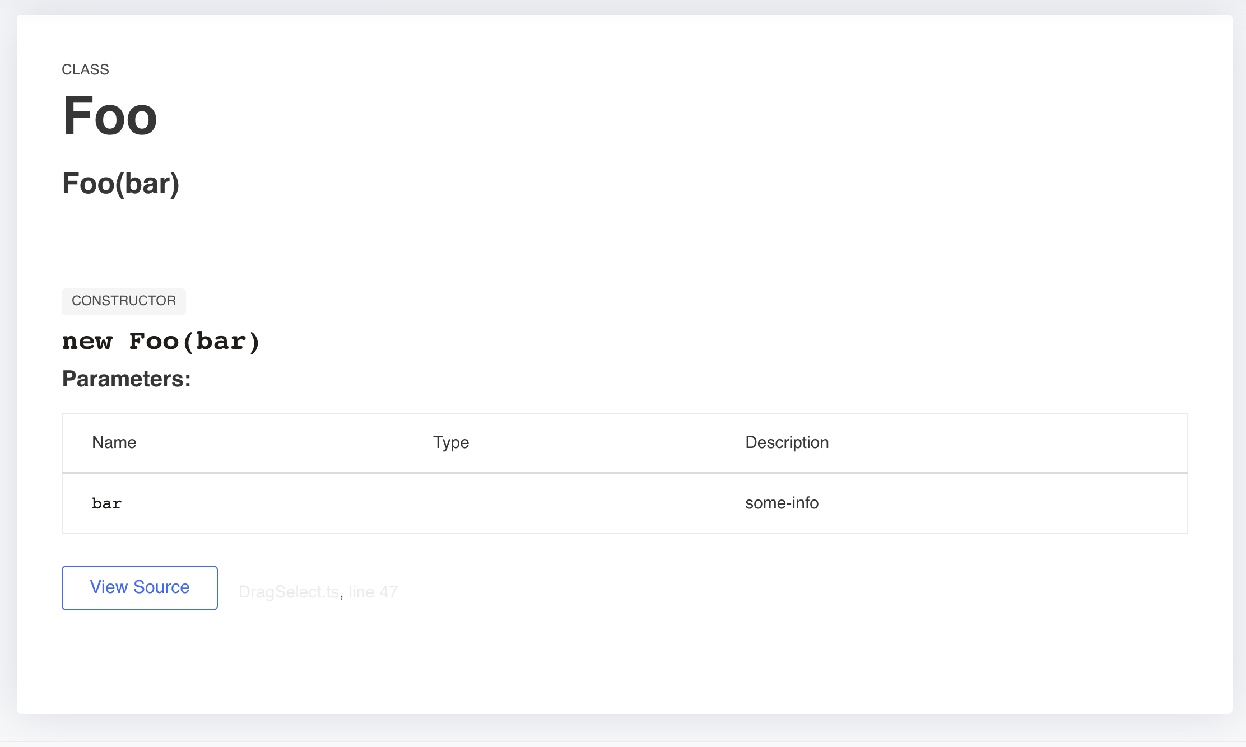The width and height of the screenshot is (1246, 747).
Task: Click the CONSTRUCTOR tag badge
Action: [124, 301]
